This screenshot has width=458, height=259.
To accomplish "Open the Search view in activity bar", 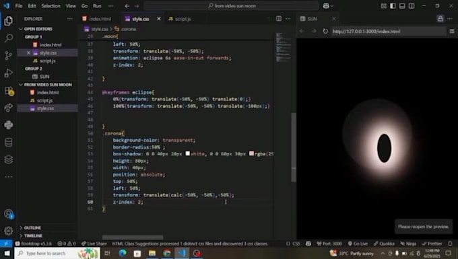I will [x=9, y=38].
